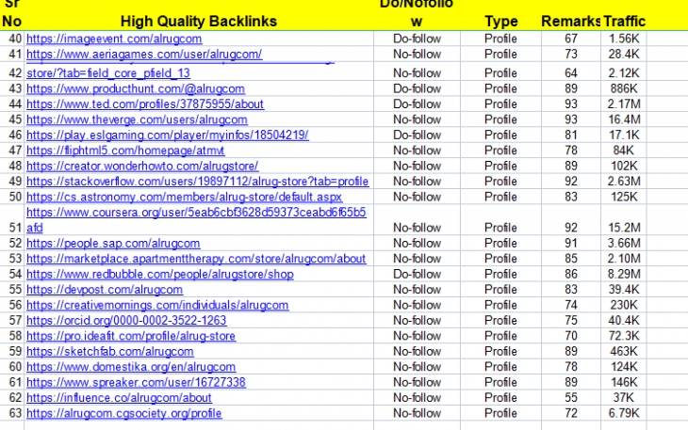This screenshot has height=430, width=688.
Task: Select traffic cell 1.56K
Action: pyautogui.click(x=624, y=39)
